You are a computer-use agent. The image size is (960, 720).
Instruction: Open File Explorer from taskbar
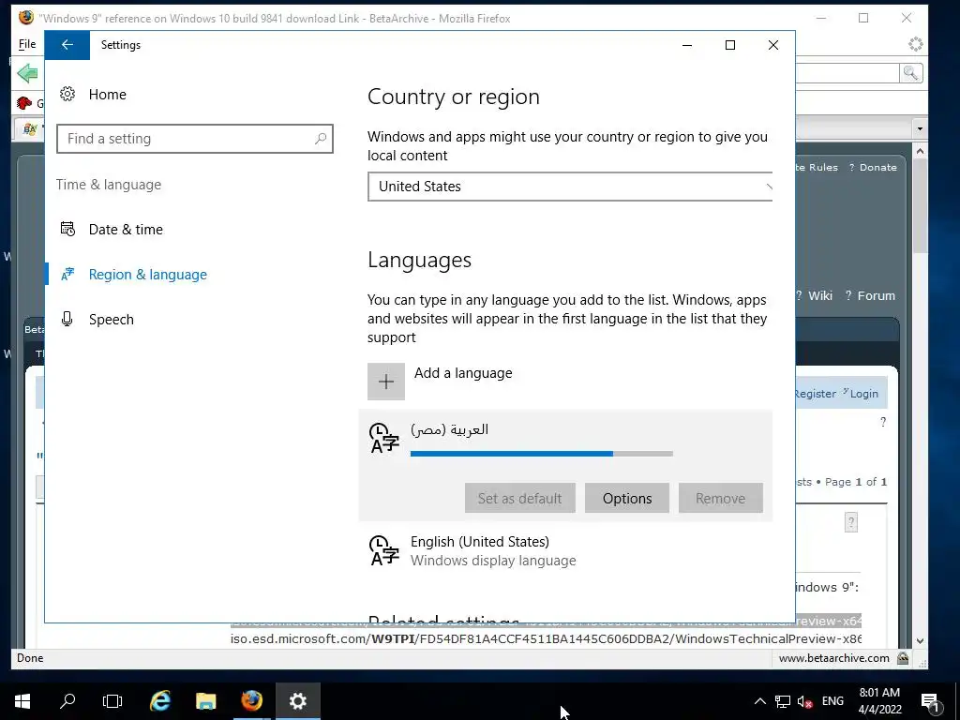(x=205, y=701)
